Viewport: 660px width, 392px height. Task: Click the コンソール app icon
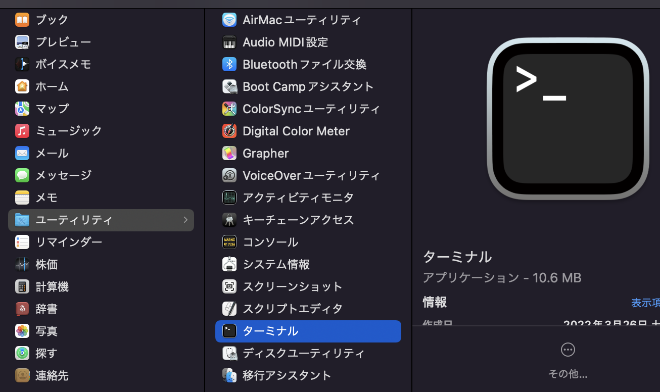(229, 242)
